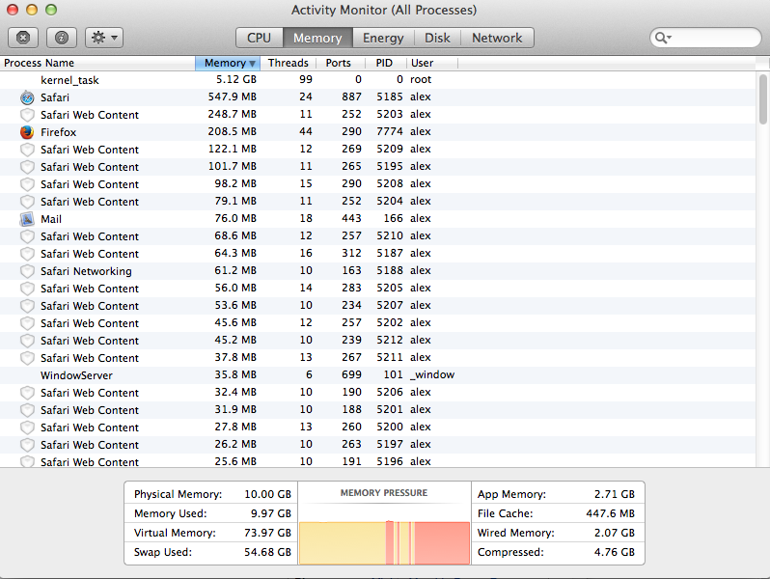Open the search magnifier dropdown
Image resolution: width=770 pixels, height=579 pixels.
[663, 38]
